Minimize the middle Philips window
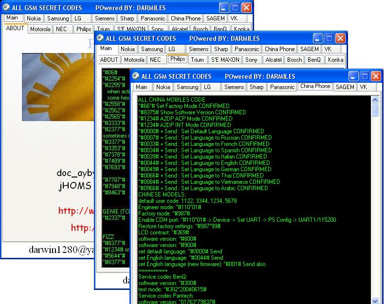 (x=317, y=38)
